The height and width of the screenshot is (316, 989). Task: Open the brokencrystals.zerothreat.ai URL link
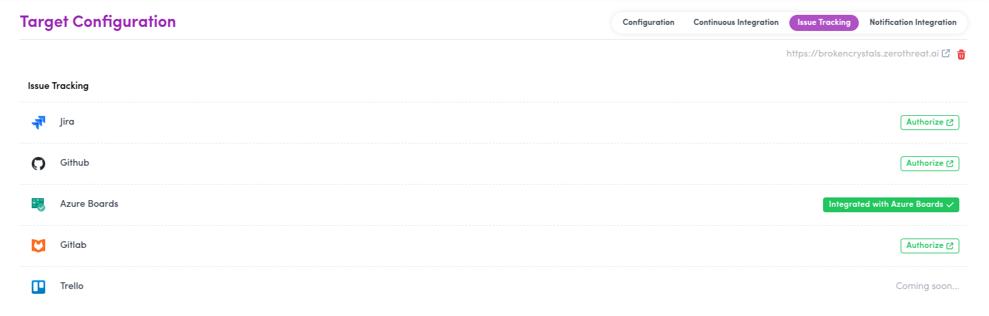pyautogui.click(x=862, y=54)
